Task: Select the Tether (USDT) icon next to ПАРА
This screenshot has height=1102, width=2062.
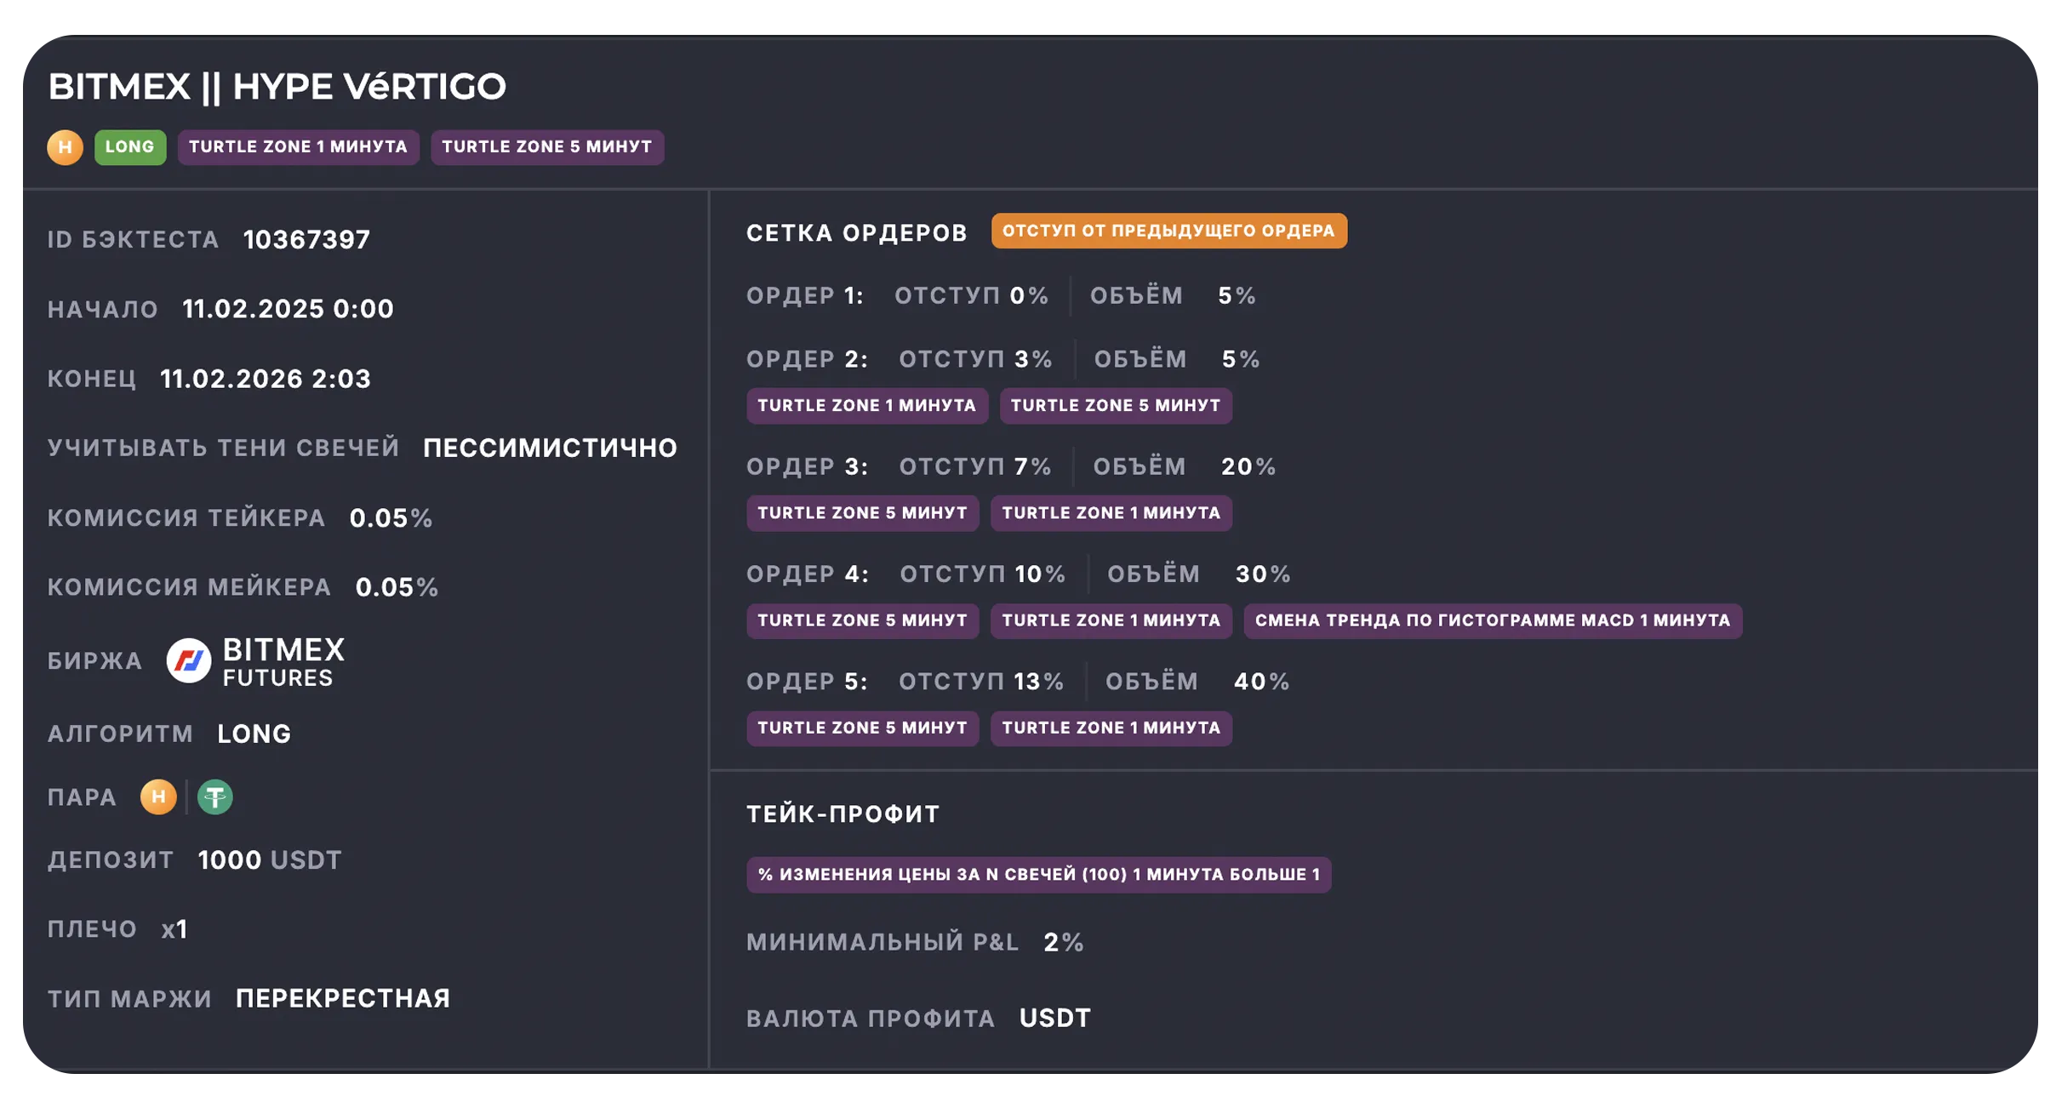Action: click(x=215, y=797)
